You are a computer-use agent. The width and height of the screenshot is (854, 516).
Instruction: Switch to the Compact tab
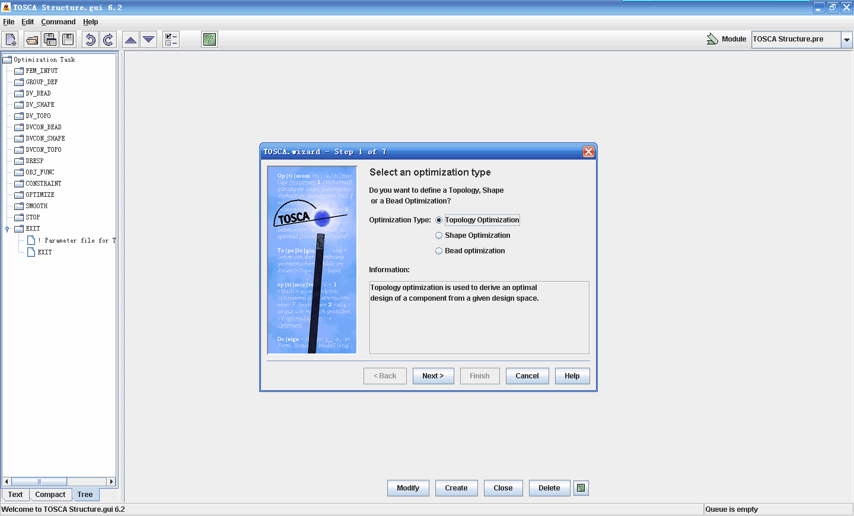click(x=50, y=495)
